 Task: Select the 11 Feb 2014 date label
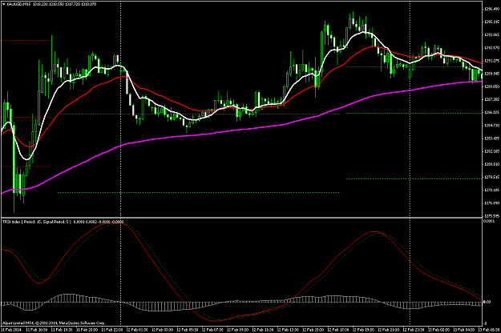pyautogui.click(x=11, y=330)
